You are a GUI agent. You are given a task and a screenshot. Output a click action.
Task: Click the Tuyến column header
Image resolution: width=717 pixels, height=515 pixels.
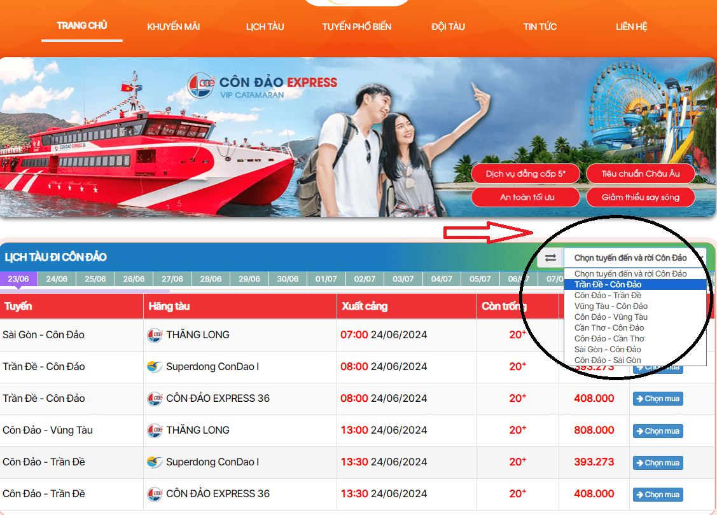click(x=72, y=306)
